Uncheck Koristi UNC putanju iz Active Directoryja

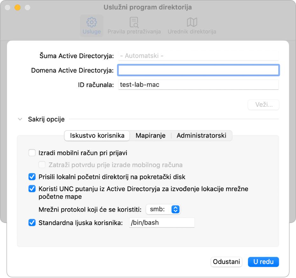click(32, 189)
